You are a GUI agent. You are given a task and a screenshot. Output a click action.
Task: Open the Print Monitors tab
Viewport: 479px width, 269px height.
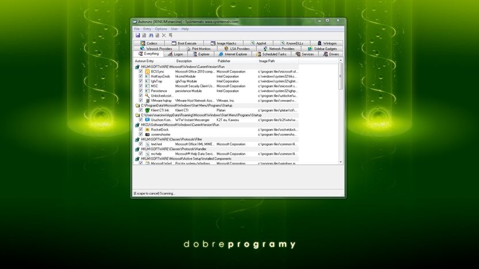pos(198,49)
